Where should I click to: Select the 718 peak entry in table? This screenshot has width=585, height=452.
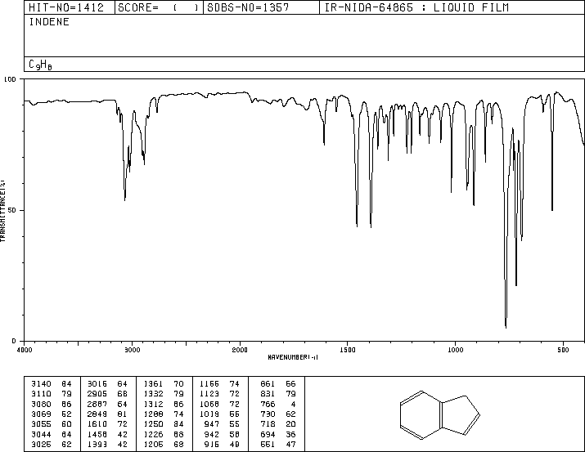click(x=278, y=424)
